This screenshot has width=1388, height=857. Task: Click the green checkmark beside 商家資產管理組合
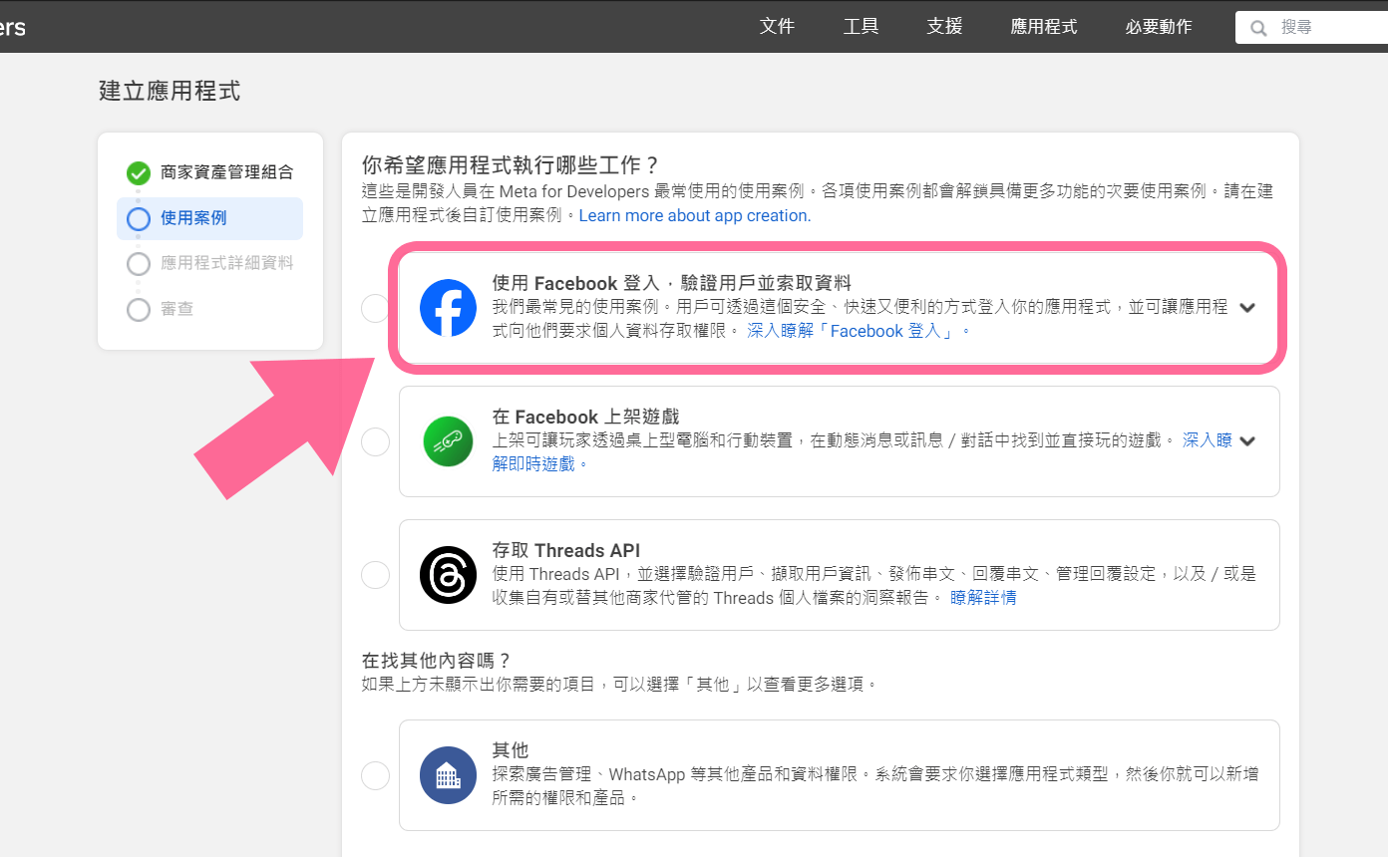pos(139,173)
